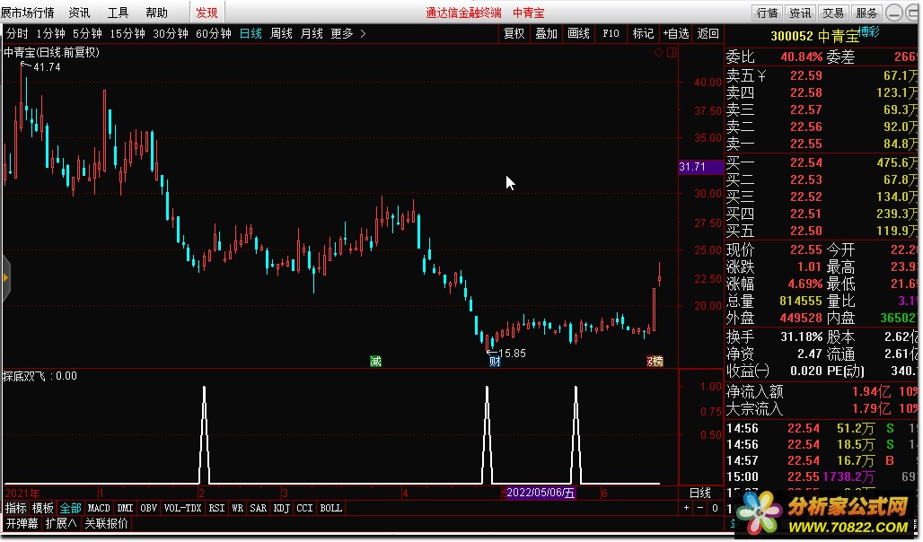Screen dimensions: 923x542
Task: Open the 发现 tab
Action: [x=207, y=13]
